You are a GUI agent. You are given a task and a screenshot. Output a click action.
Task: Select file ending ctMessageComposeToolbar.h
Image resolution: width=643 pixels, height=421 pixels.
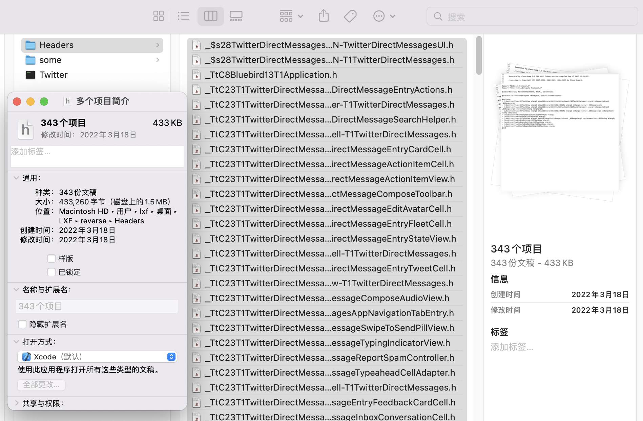pyautogui.click(x=327, y=194)
